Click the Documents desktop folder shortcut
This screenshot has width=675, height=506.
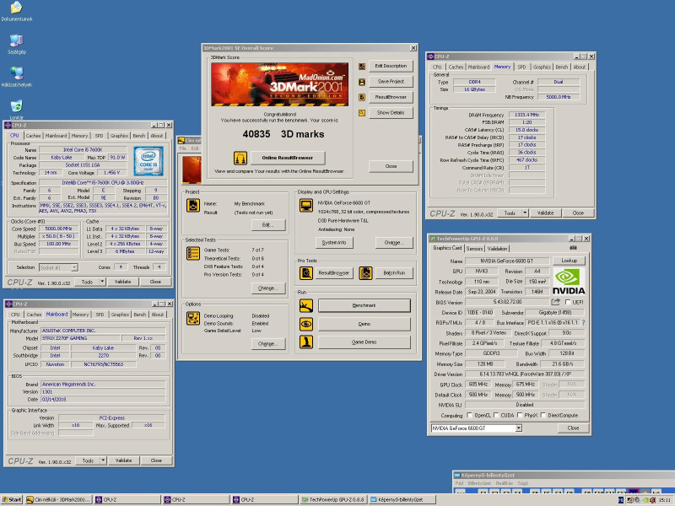(x=15, y=8)
